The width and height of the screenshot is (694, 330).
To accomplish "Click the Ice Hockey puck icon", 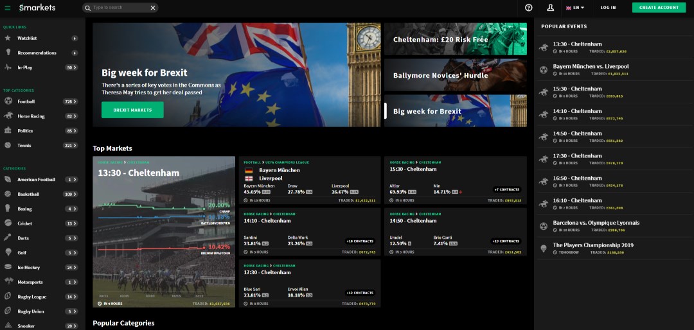I will click(x=8, y=267).
